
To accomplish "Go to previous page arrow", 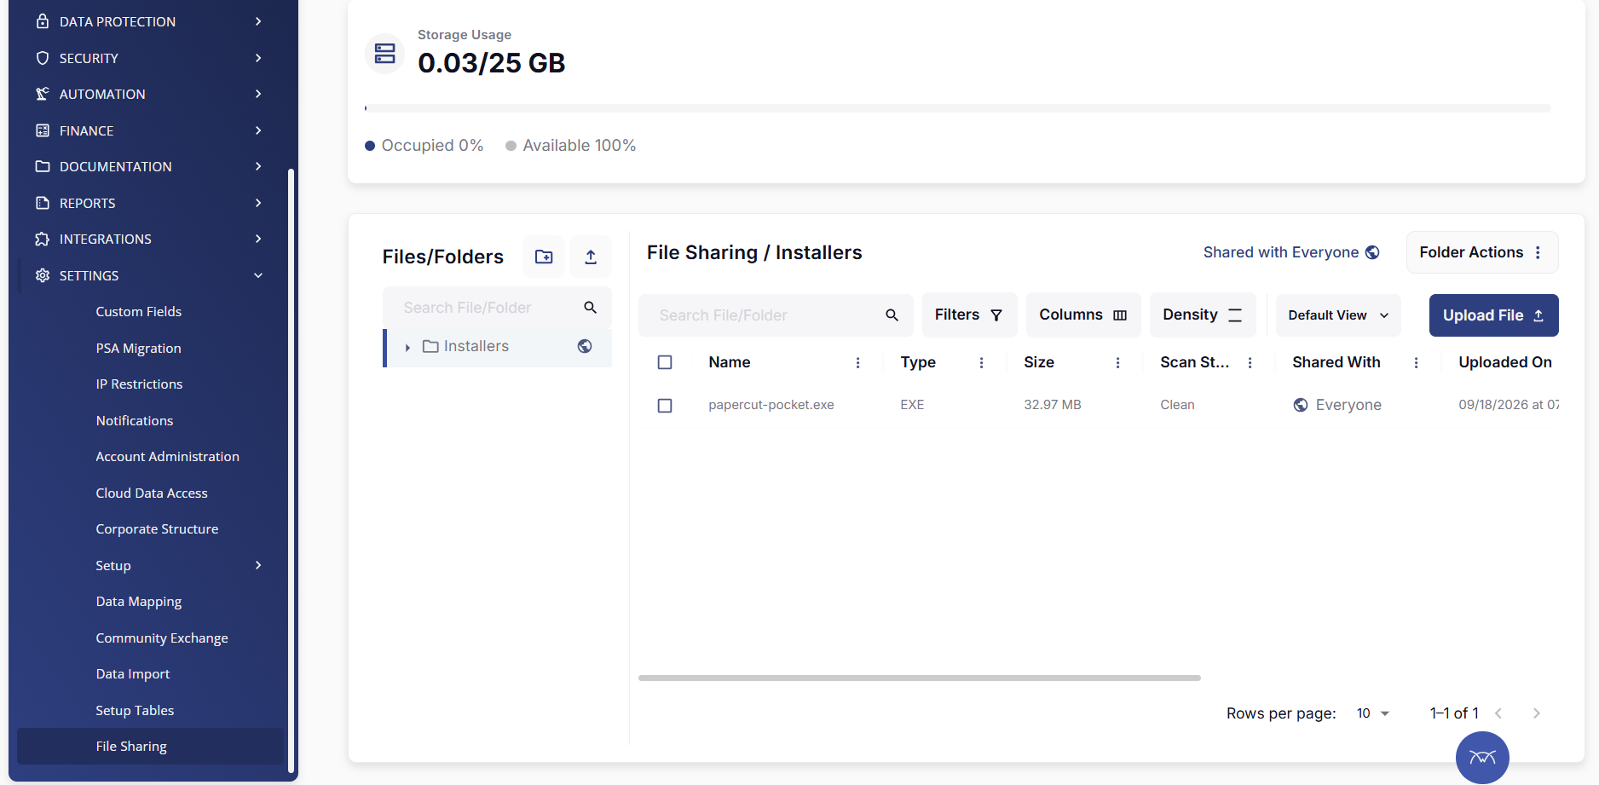I will point(1498,713).
